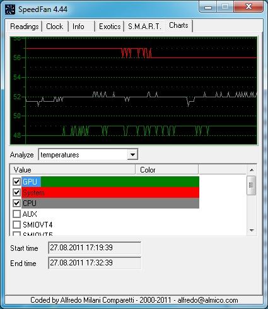Click the Start time field
The image size is (268, 309).
[95, 248]
